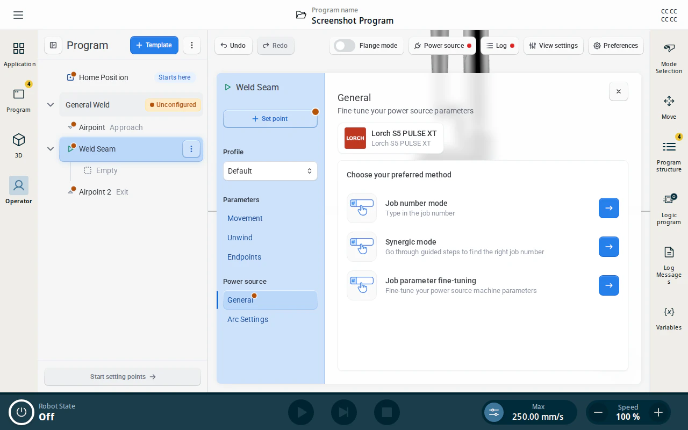Screen dimensions: 688x430
Task: Open the hamburger main menu
Action: point(18,15)
